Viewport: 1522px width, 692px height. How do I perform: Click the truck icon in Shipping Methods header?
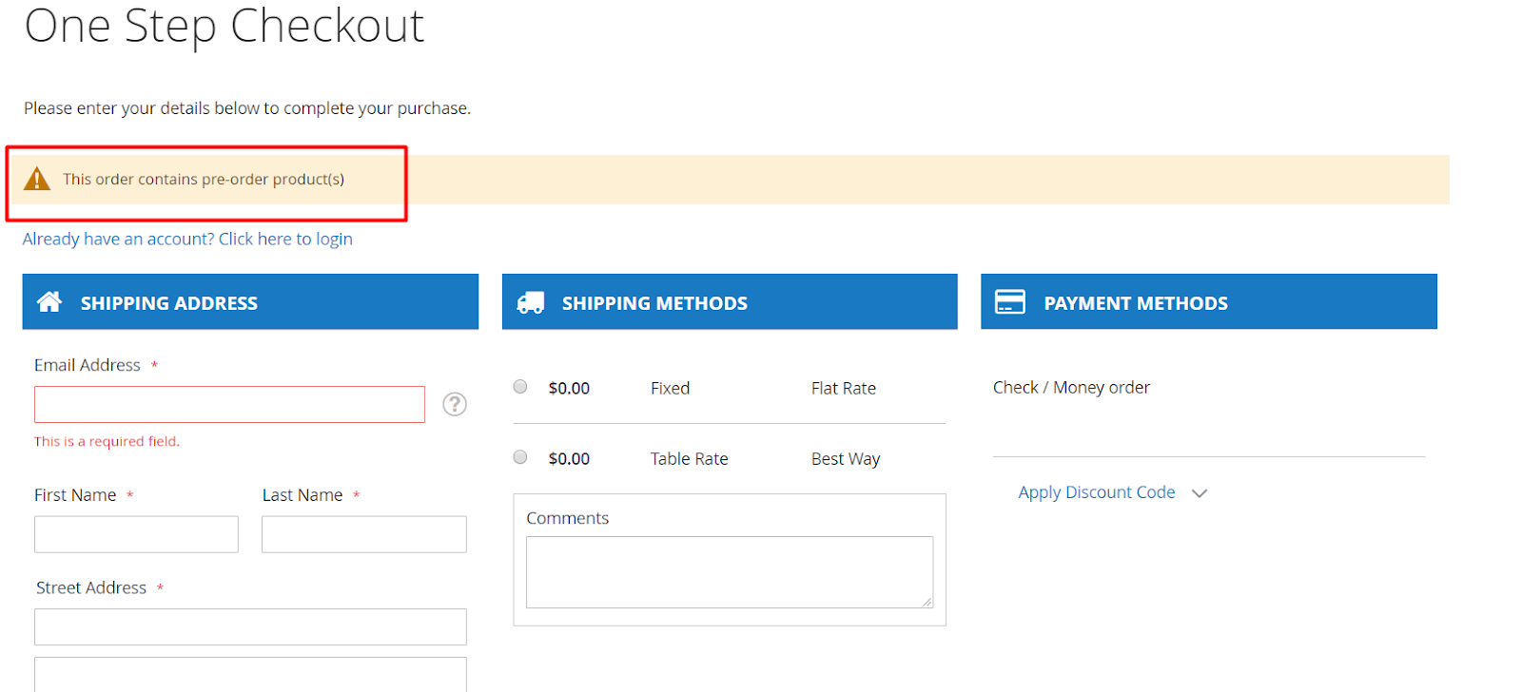coord(530,302)
